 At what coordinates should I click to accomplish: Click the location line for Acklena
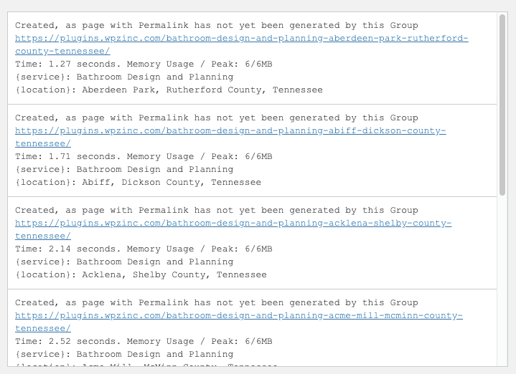(141, 275)
